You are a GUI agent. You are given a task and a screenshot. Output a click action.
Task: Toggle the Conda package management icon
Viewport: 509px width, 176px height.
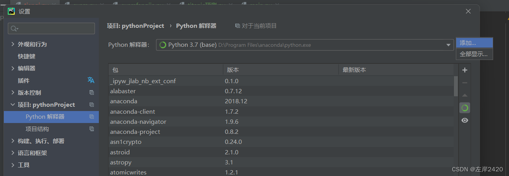(465, 108)
